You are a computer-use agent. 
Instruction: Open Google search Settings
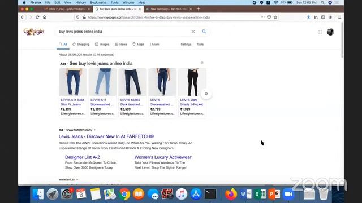pos(186,44)
